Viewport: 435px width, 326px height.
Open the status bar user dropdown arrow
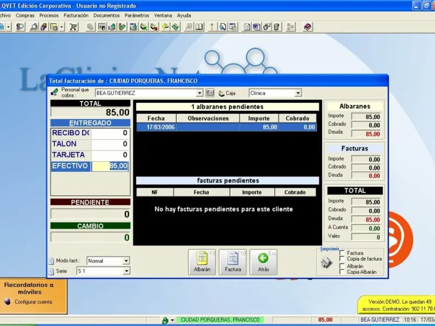point(172,321)
